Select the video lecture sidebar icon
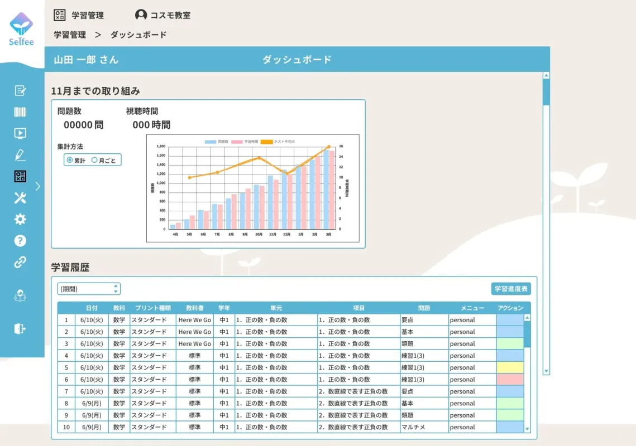The height and width of the screenshot is (446, 636). [x=20, y=133]
